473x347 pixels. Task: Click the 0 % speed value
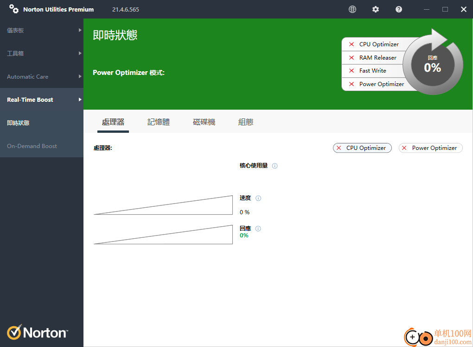245,212
